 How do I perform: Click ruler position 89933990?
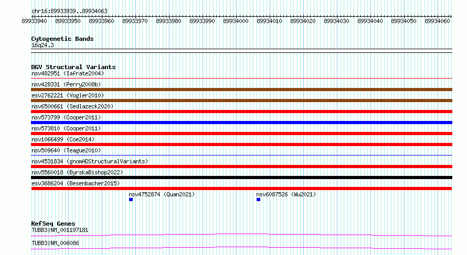pyautogui.click(x=202, y=21)
